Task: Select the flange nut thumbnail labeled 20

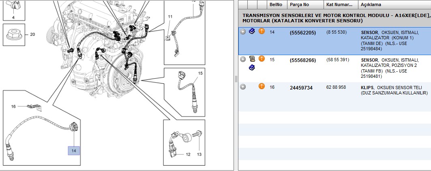Action: pyautogui.click(x=14, y=34)
